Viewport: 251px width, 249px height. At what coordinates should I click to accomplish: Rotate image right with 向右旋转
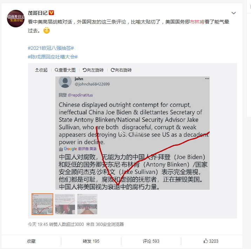121,70
